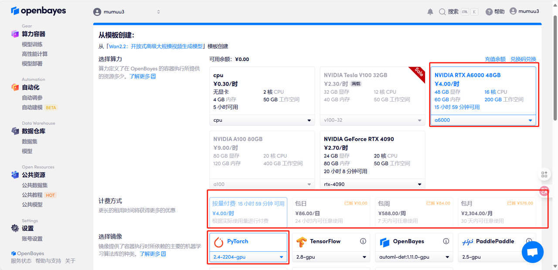Viewport: 558px width, 270px height.
Task: Open the help question mark icon
Action: coord(489,12)
